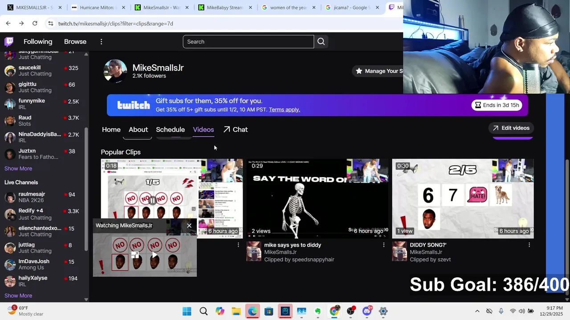570x320 pixels.
Task: Open MikeSmallsJr channel avatar
Action: (115, 71)
